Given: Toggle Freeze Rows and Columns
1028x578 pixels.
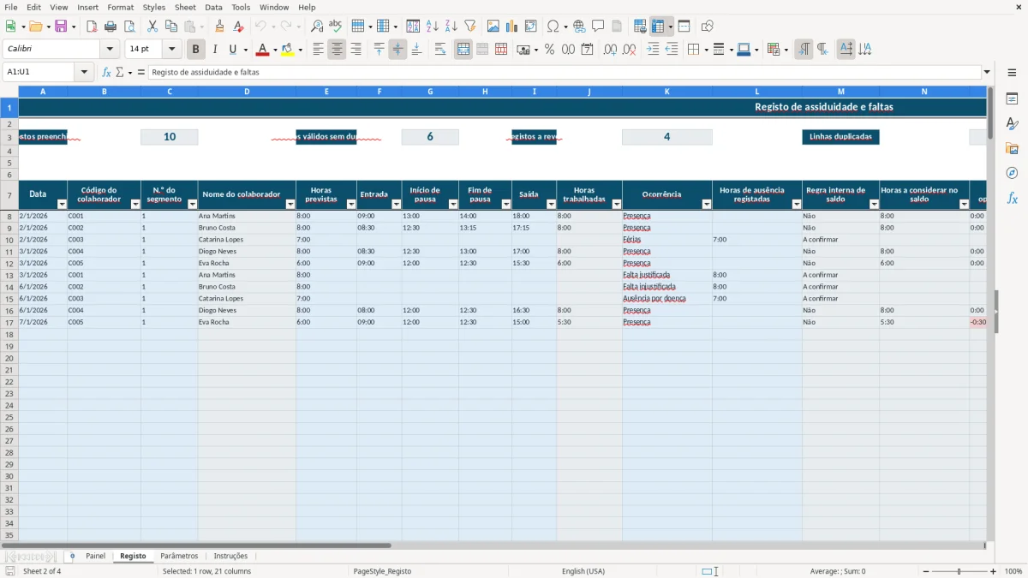Looking at the screenshot, I should (x=658, y=27).
